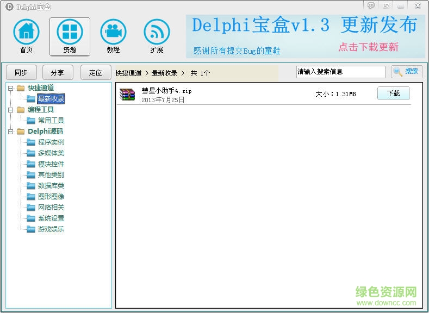Collapse the Delphi源码 tree node
This screenshot has height=313, width=429.
tap(10, 132)
